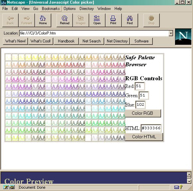Click the Open location icon
This screenshot has height=191, width=193.
pos(97,20)
